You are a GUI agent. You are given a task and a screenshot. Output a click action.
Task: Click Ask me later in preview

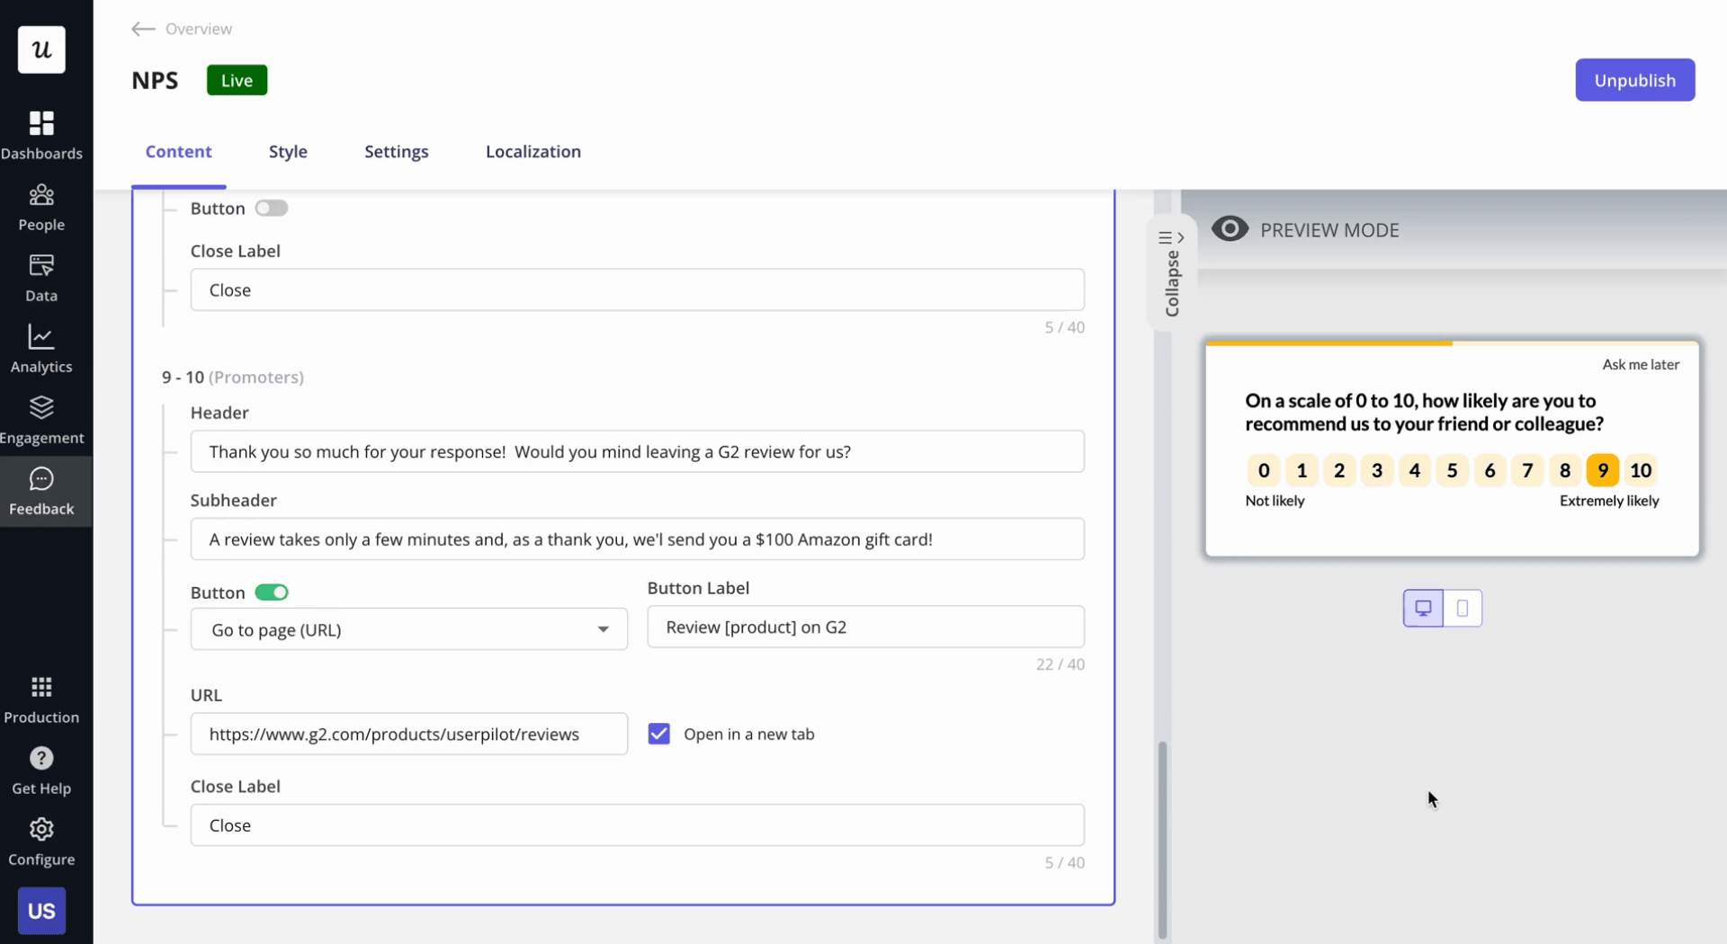point(1641,364)
